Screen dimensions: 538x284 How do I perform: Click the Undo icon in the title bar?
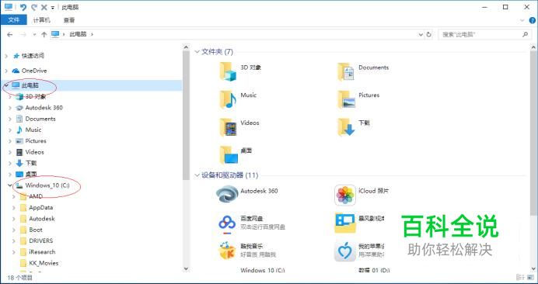pos(23,7)
